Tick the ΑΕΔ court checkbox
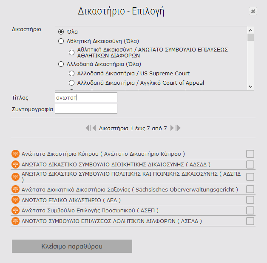This screenshot has height=263, width=267. coord(250,200)
